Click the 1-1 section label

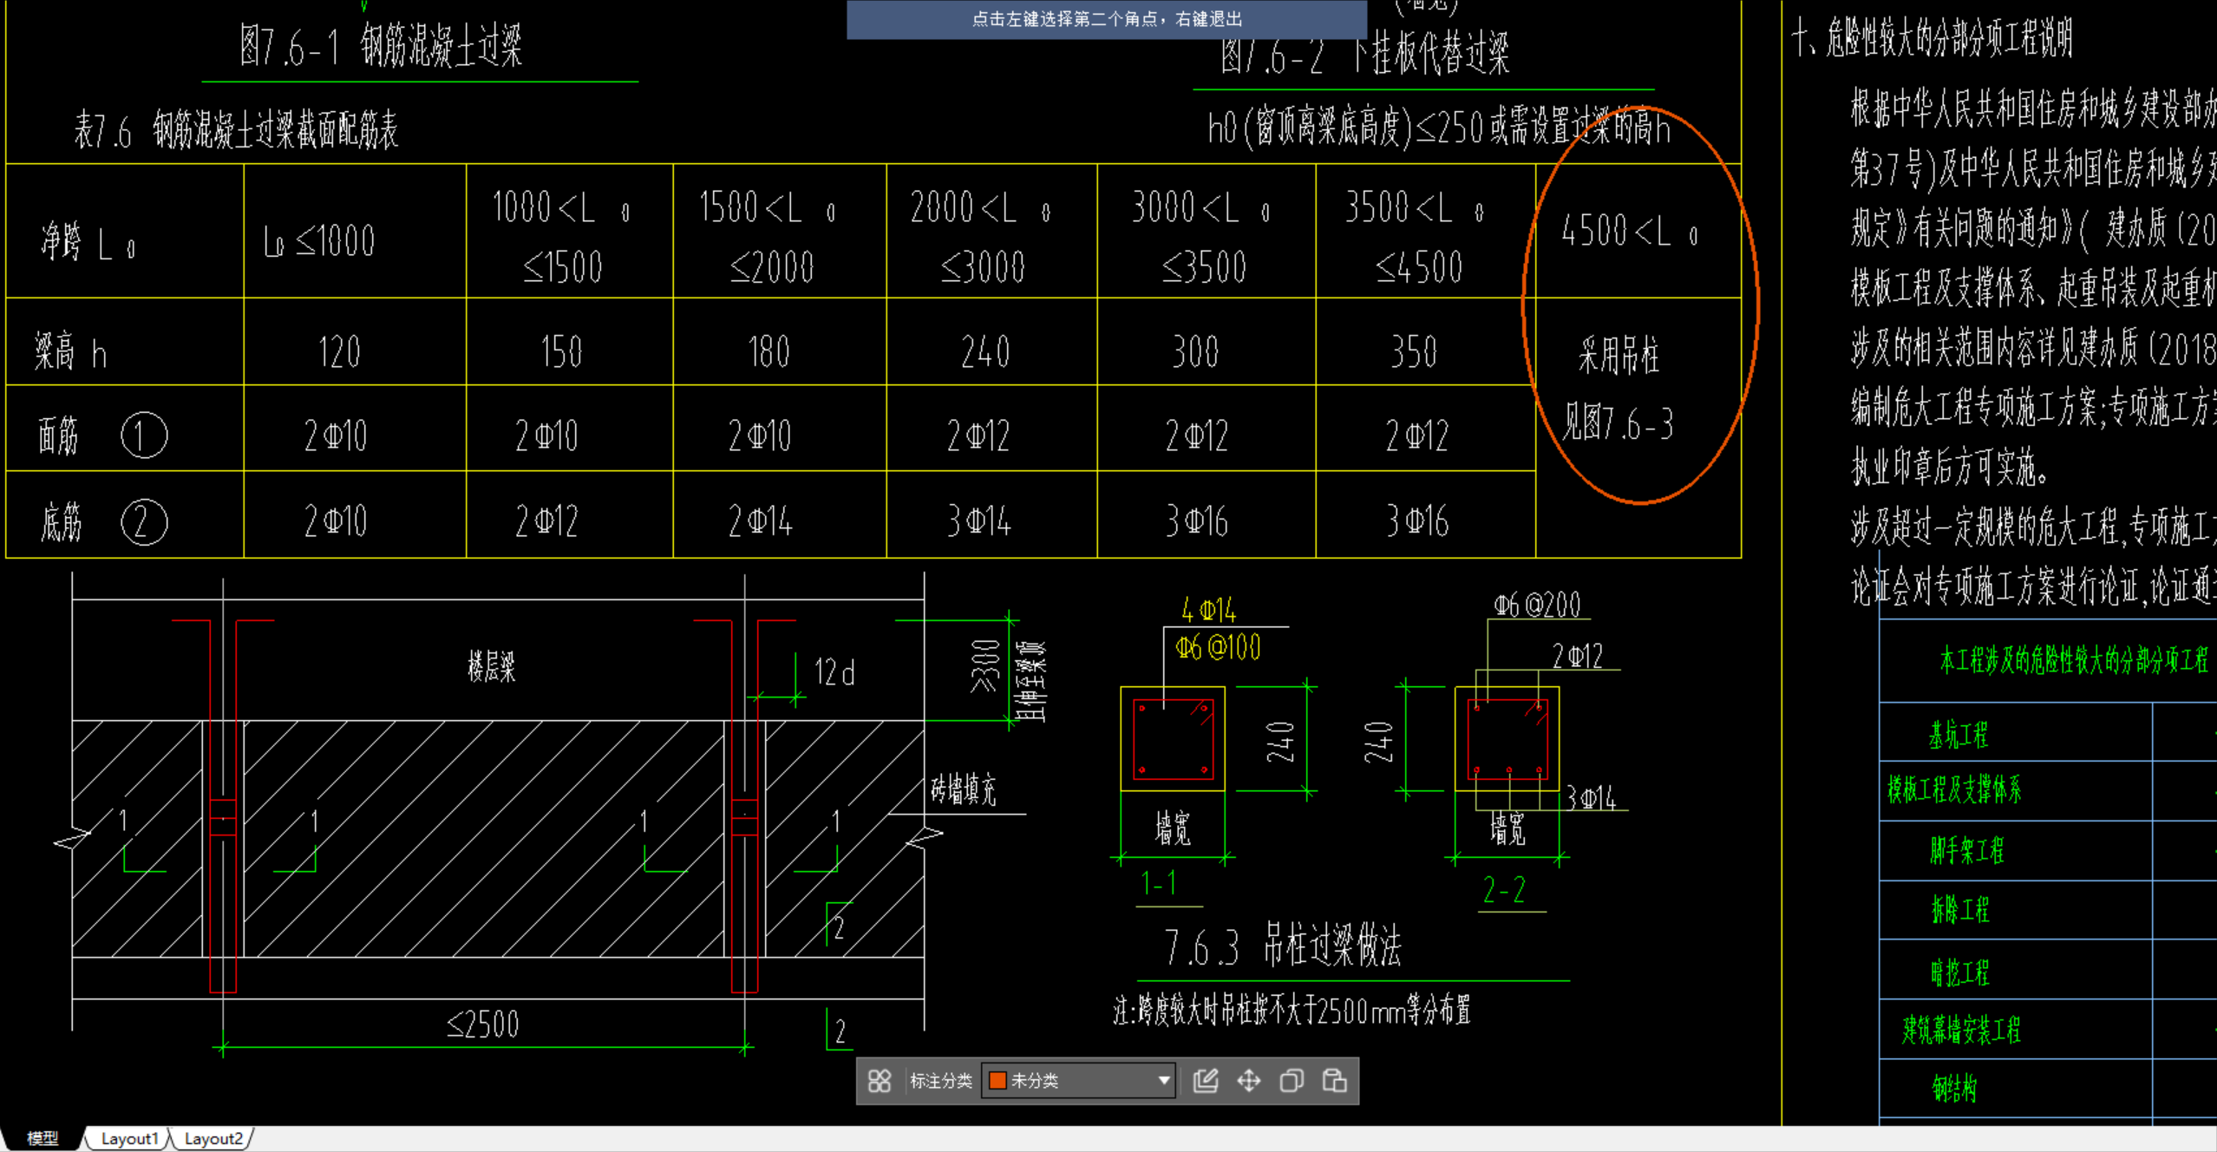[1159, 884]
